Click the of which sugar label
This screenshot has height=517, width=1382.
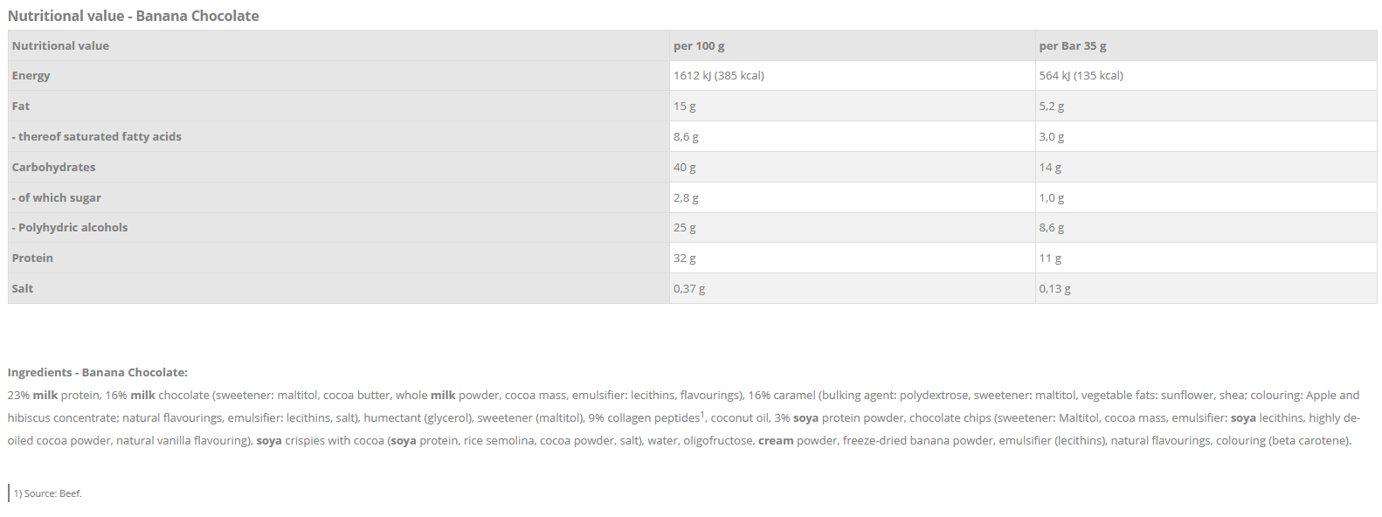57,197
